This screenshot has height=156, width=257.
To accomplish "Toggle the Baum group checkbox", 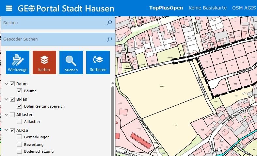I will tap(12, 84).
